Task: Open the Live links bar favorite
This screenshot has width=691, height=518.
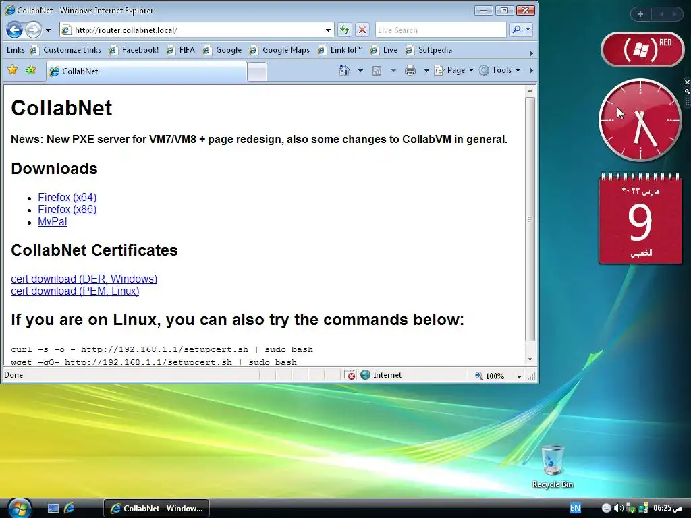Action: (384, 50)
